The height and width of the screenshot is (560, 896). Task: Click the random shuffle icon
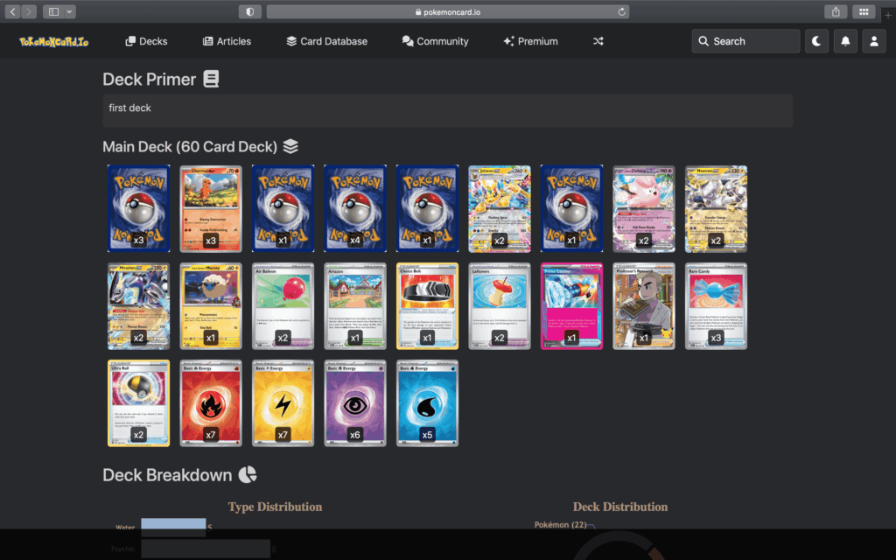pyautogui.click(x=598, y=41)
